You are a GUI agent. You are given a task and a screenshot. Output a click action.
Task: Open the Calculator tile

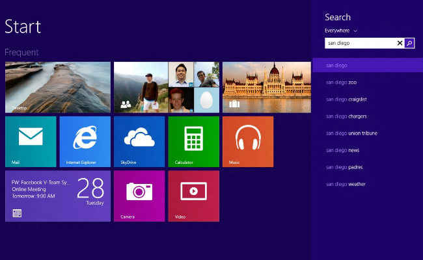[x=194, y=142]
